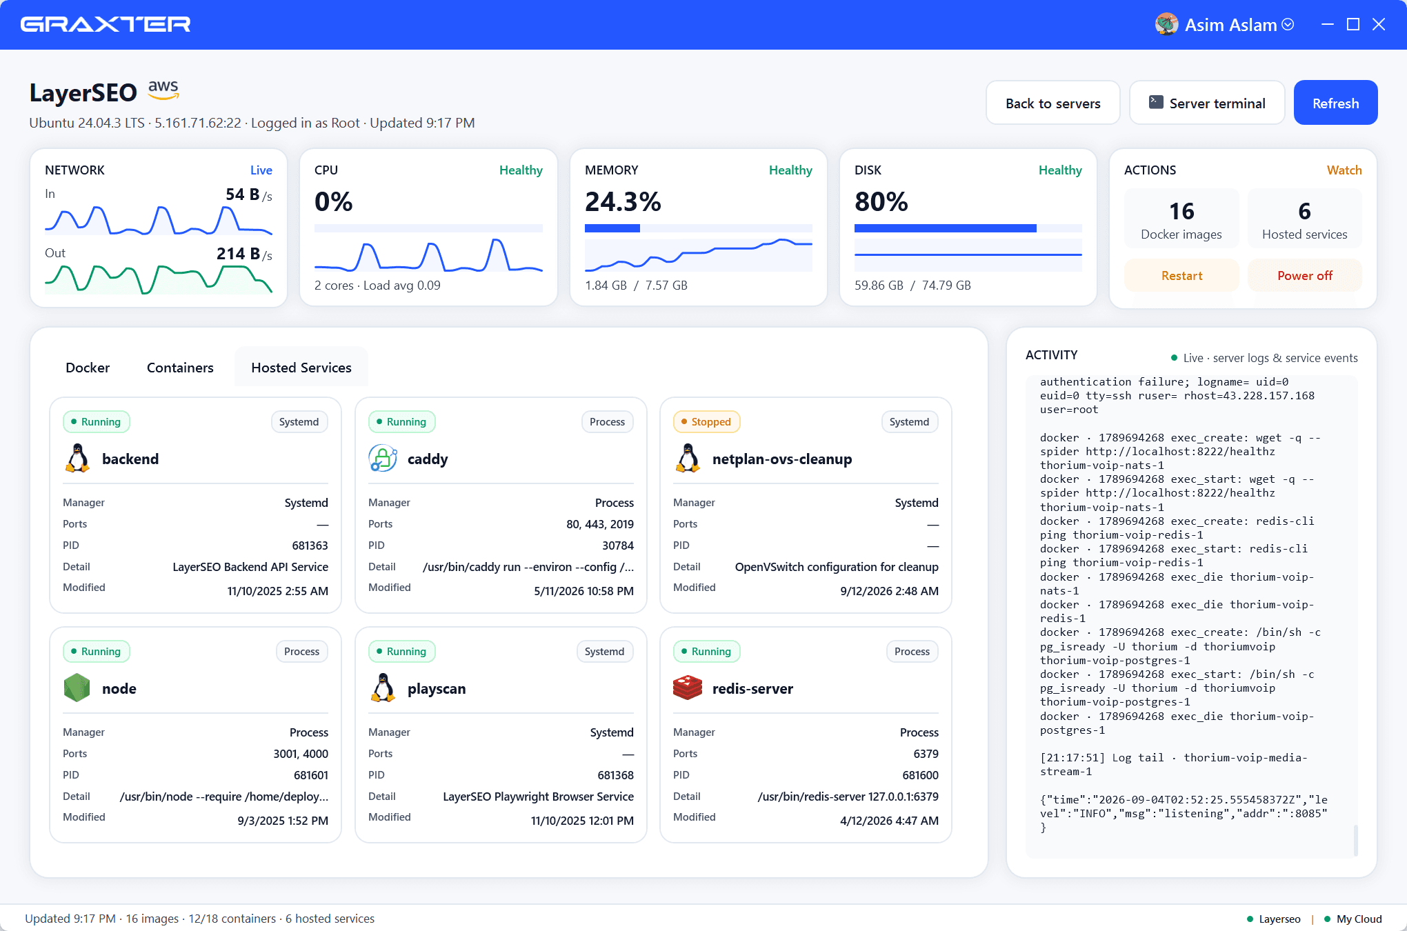Screen dimensions: 1407x931
Task: Click the Graxter logo
Action: (106, 25)
